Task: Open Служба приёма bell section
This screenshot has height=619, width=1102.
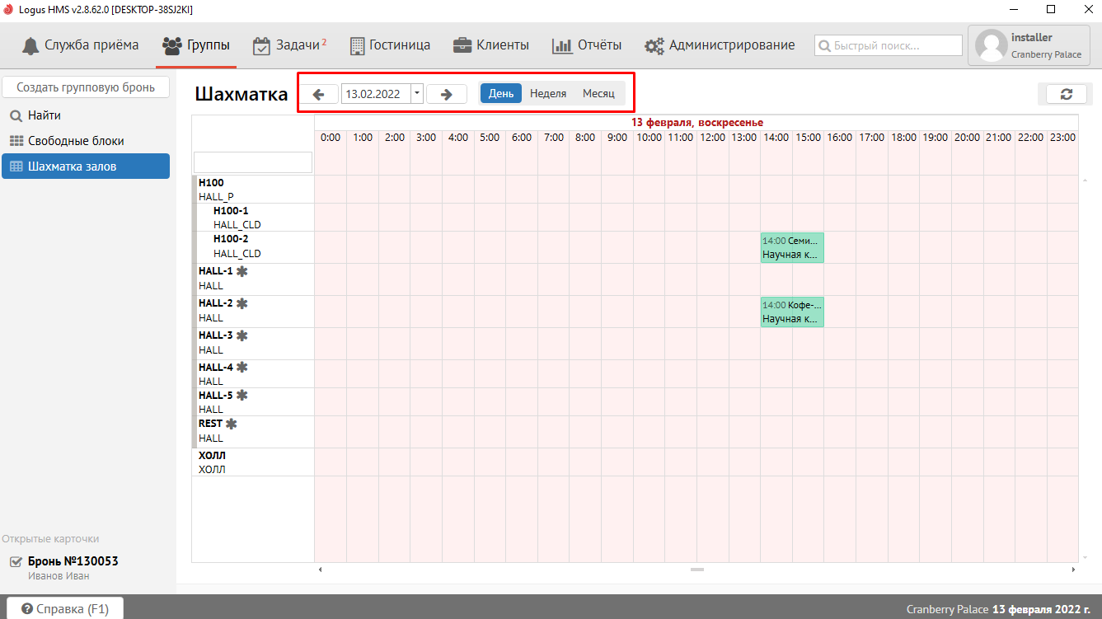Action: click(x=80, y=45)
